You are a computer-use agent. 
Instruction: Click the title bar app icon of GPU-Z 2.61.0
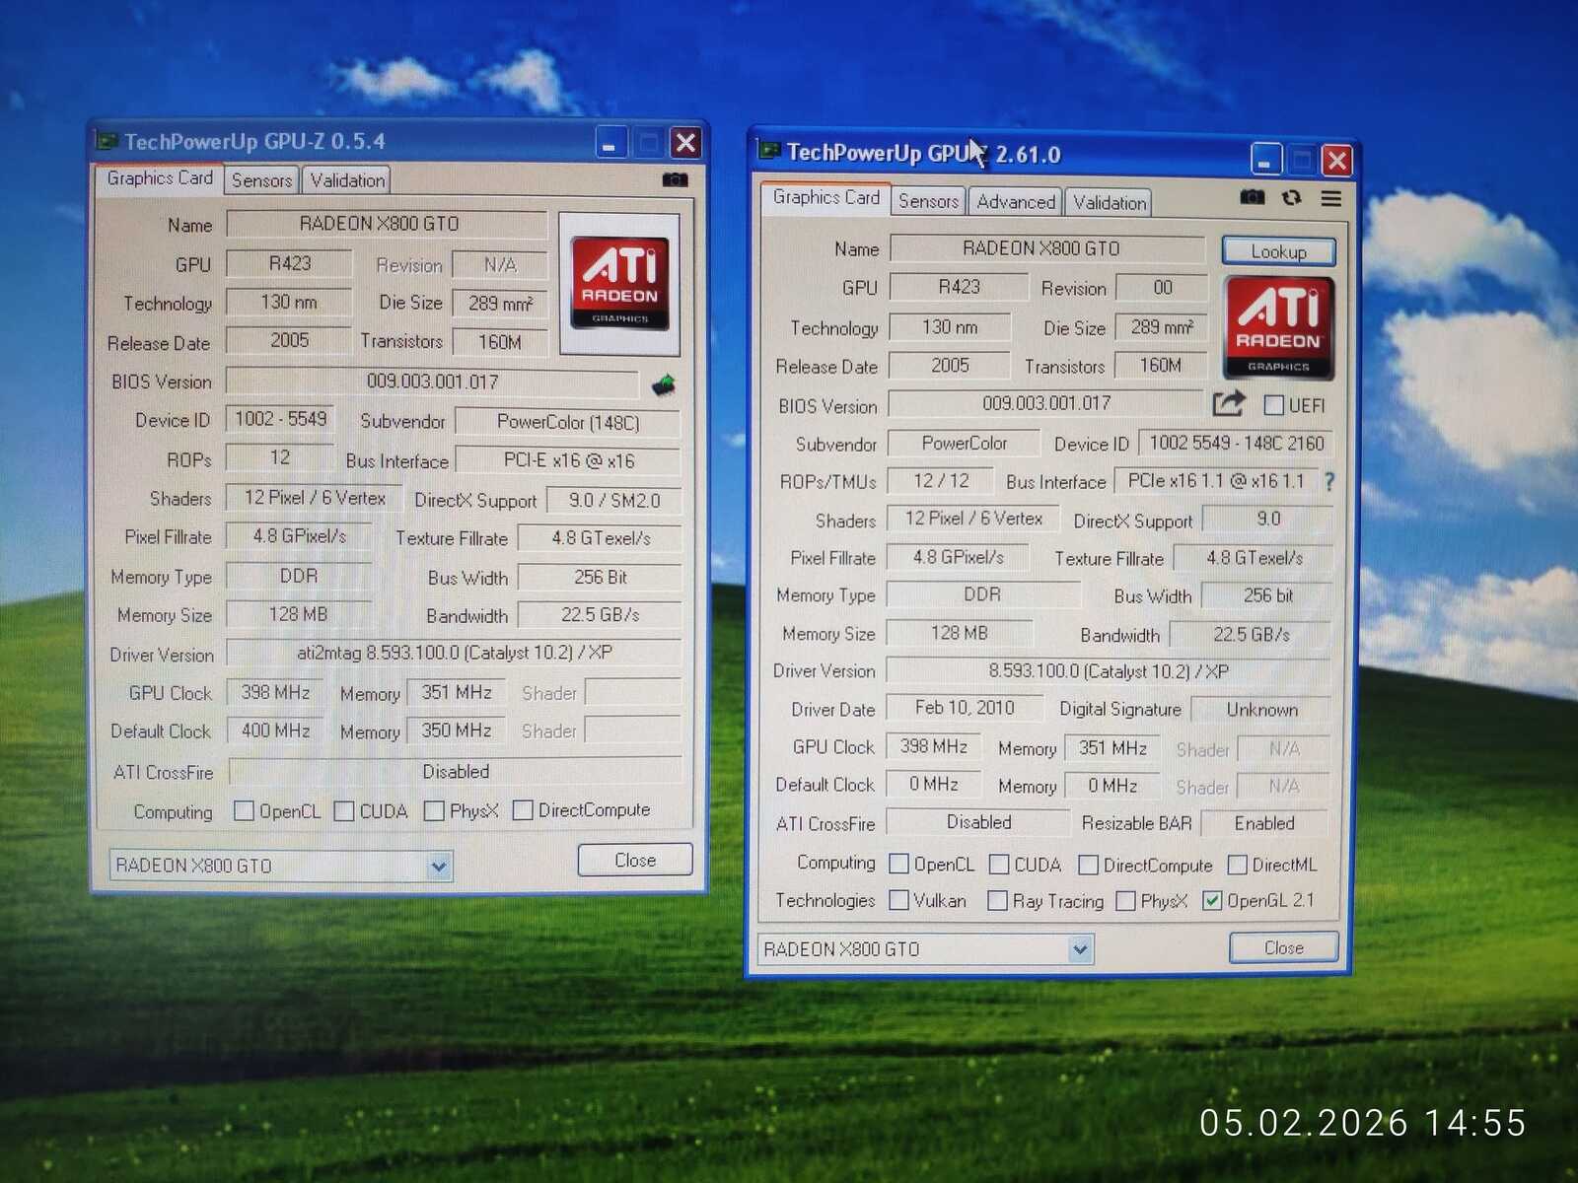pos(769,152)
